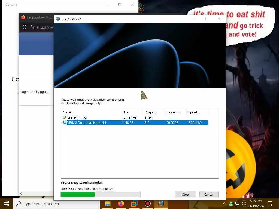Screen dimensions: 279x209
Task: Click the Firefox URL address field
Action: (x=45, y=27)
